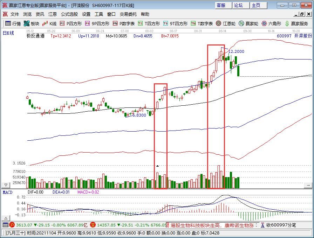Image resolution: width=314 pixels, height=238 pixels.
Task: Click the 09-14 date marker on time axis
Action: click(222, 31)
